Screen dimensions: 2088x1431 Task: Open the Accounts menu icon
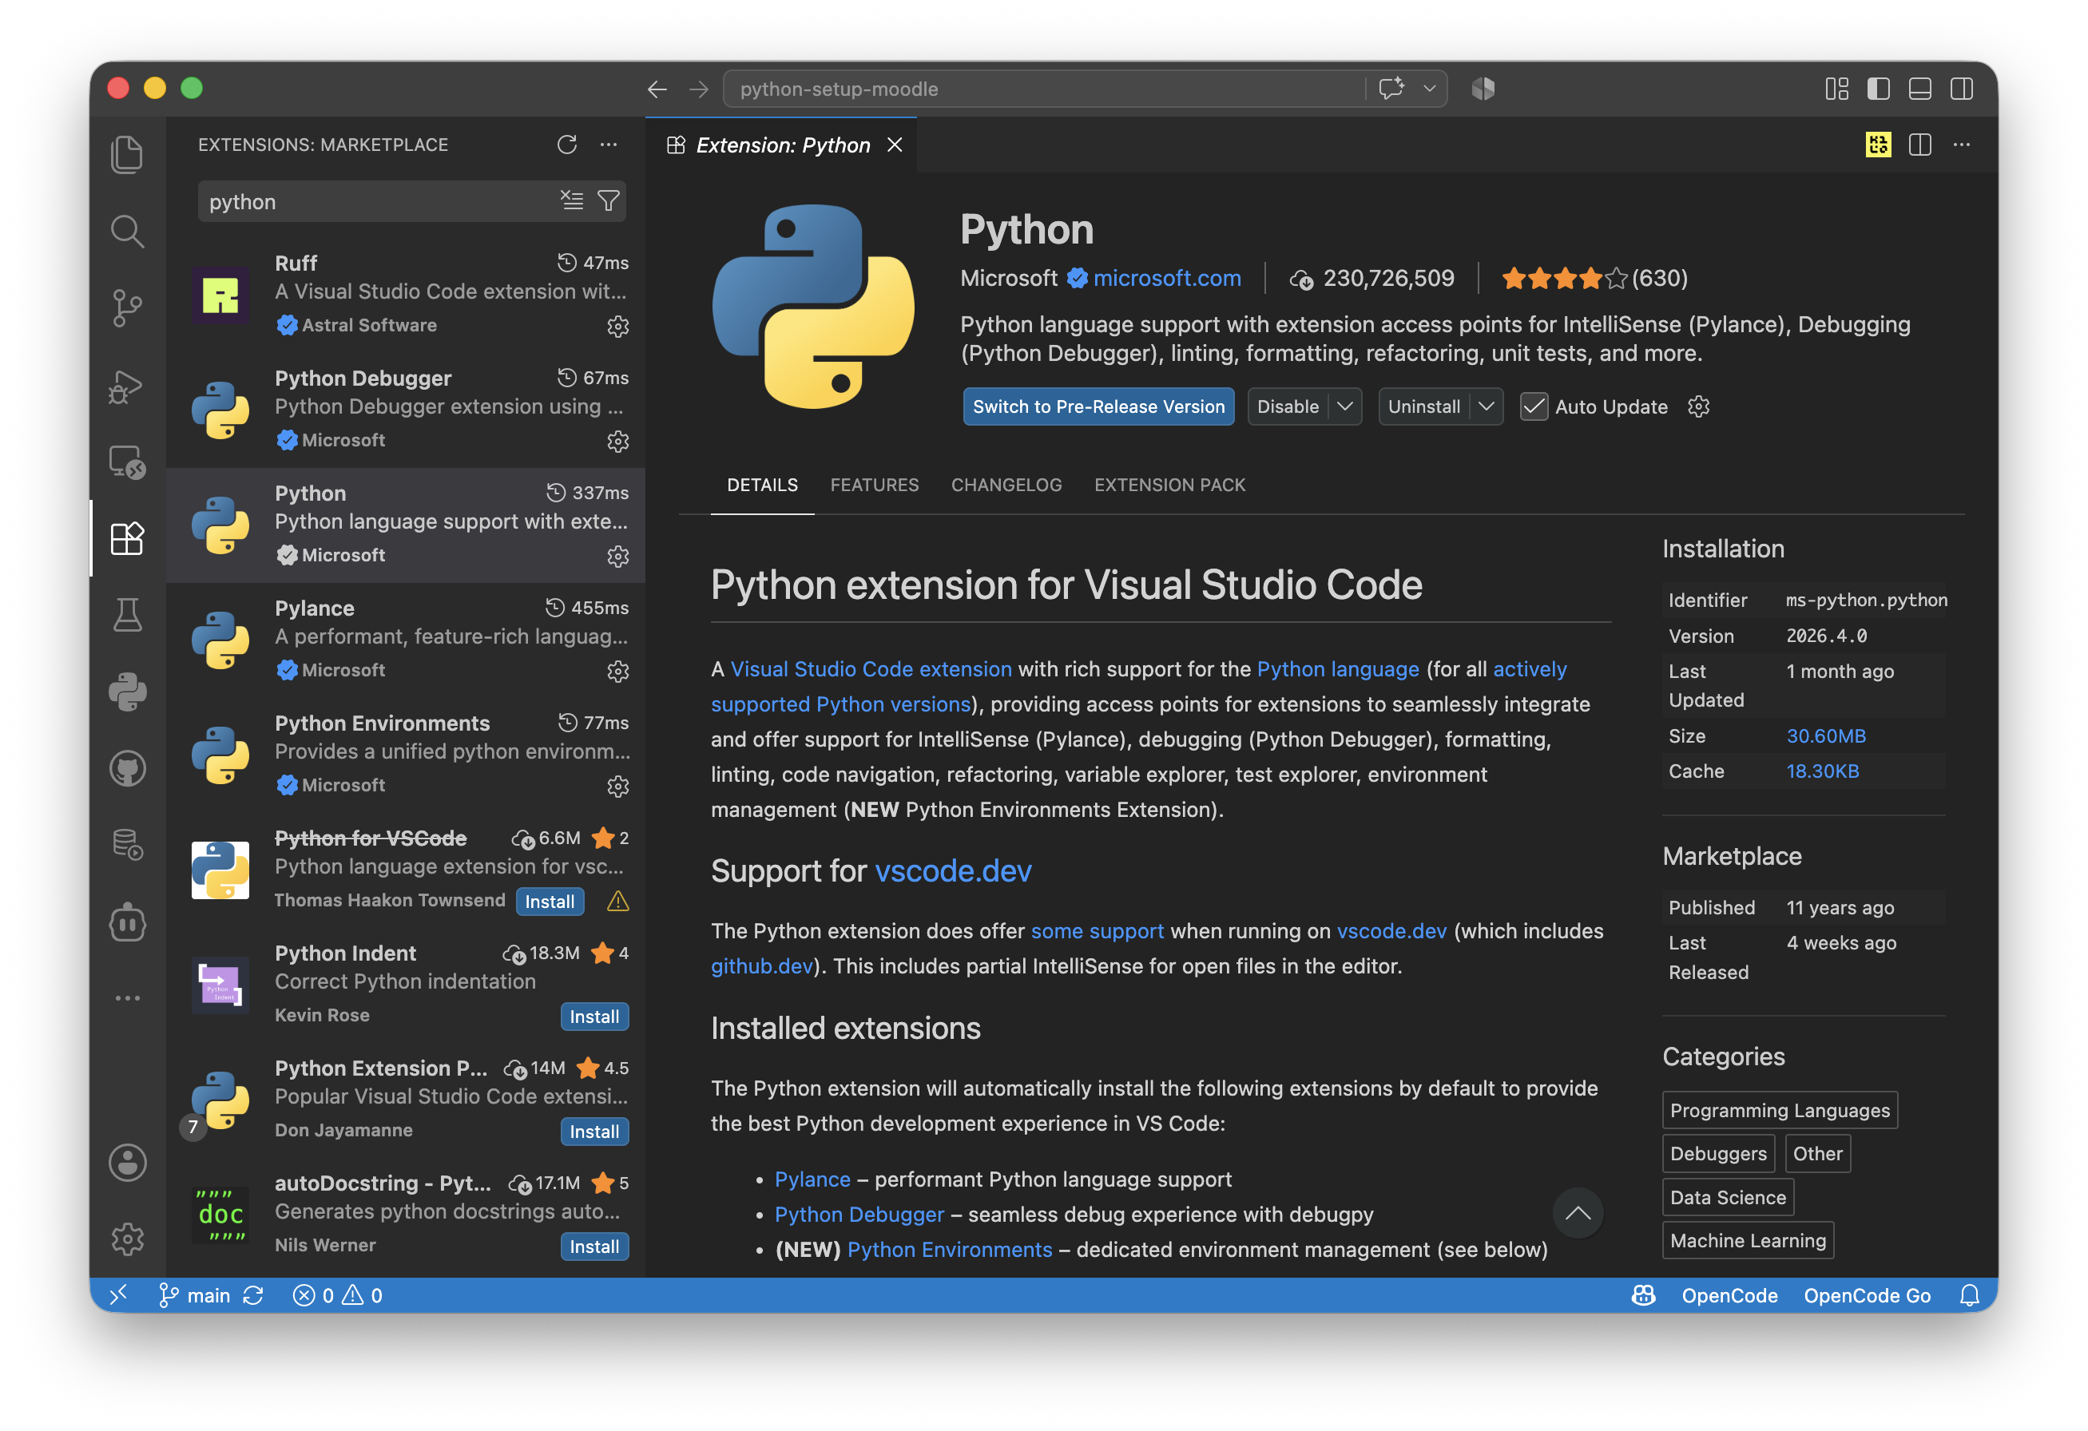(x=127, y=1163)
